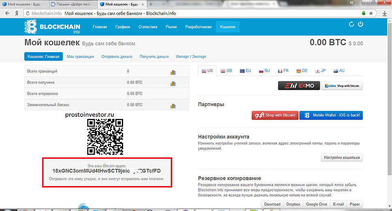Screen dimensions: 392x211
Task: Click the green secure lock icon
Action: [x=364, y=13]
